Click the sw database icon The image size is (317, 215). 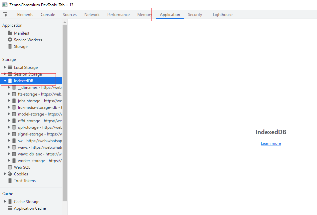(14, 141)
